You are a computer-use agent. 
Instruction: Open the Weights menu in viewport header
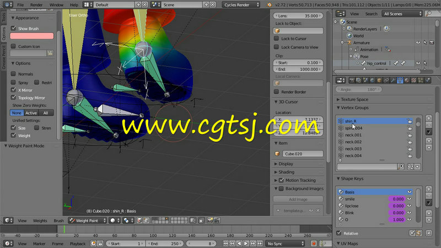40,220
